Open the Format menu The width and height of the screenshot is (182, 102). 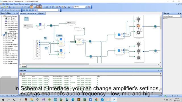tap(22, 4)
